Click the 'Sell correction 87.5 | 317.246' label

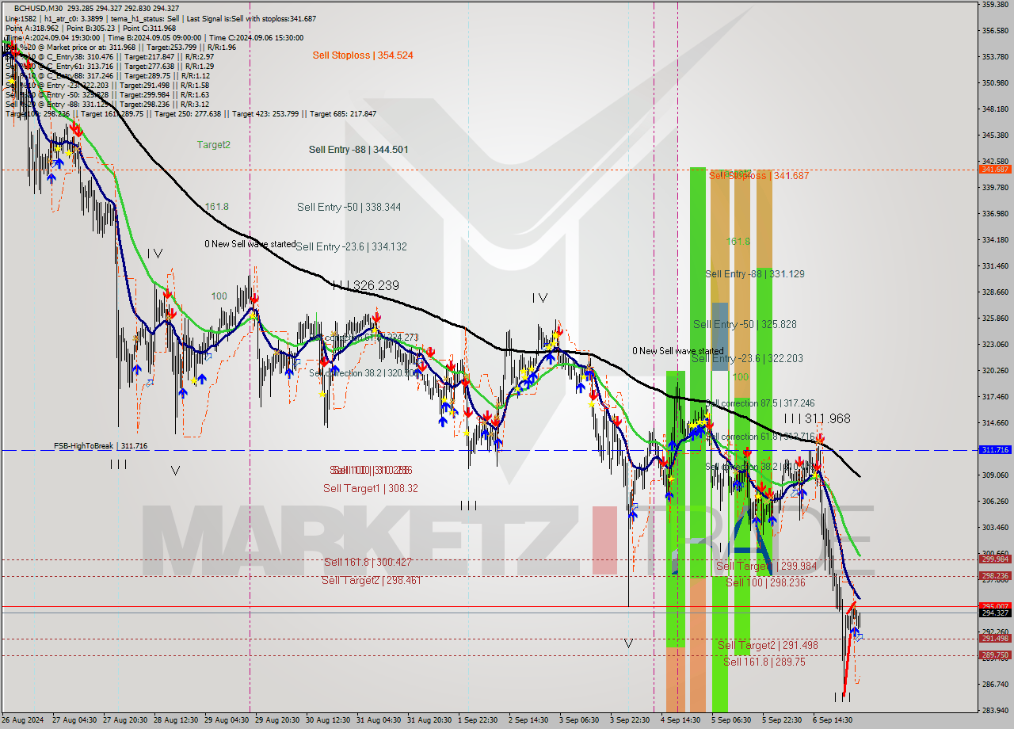click(760, 403)
